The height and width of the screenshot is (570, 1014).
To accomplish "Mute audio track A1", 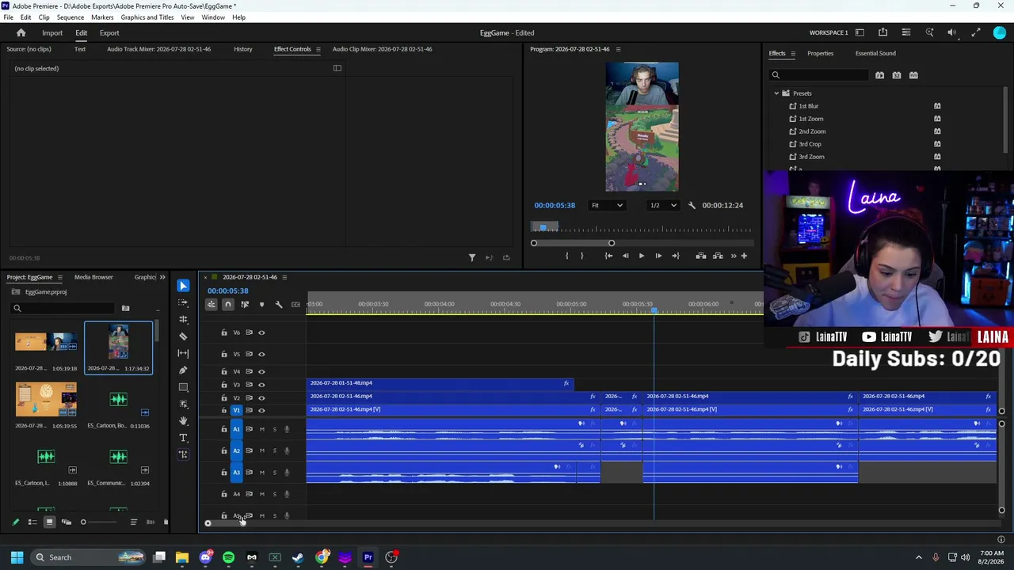I will coord(261,429).
